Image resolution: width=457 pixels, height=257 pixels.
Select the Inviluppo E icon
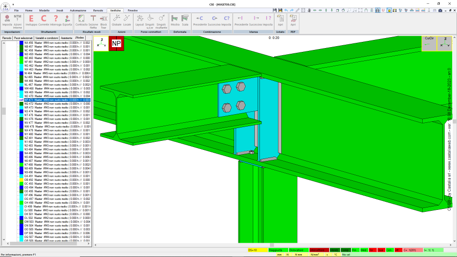point(31,20)
